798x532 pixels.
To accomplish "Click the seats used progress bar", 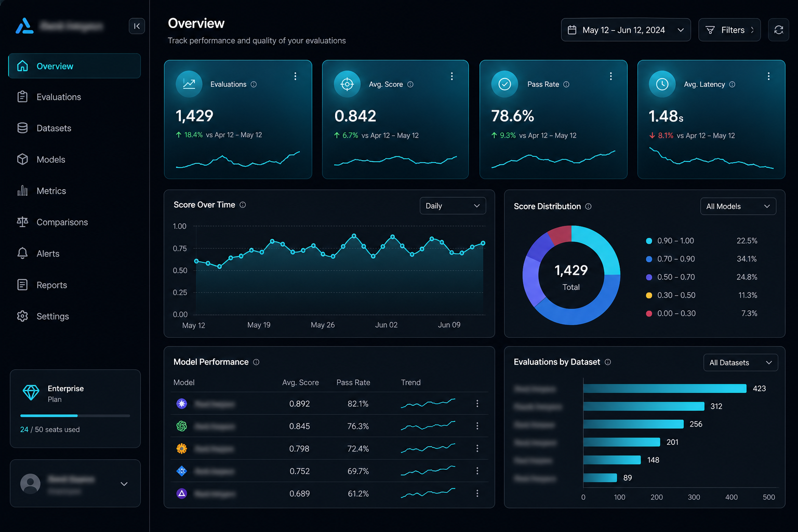I will point(75,416).
